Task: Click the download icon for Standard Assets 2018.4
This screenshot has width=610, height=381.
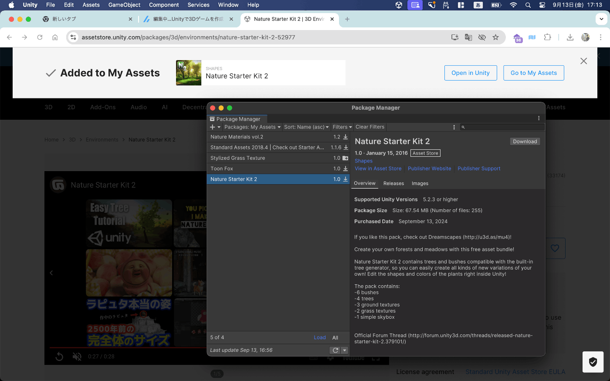Action: [346, 147]
